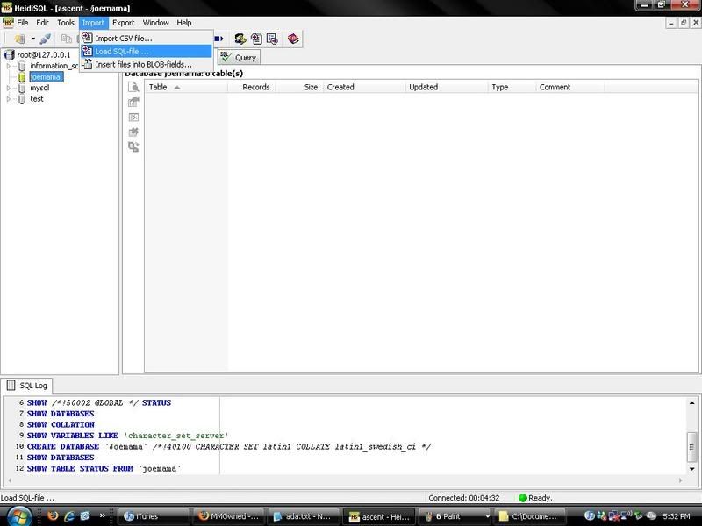The image size is (702, 526).
Task: Click the Connected time status entry
Action: pos(464,498)
